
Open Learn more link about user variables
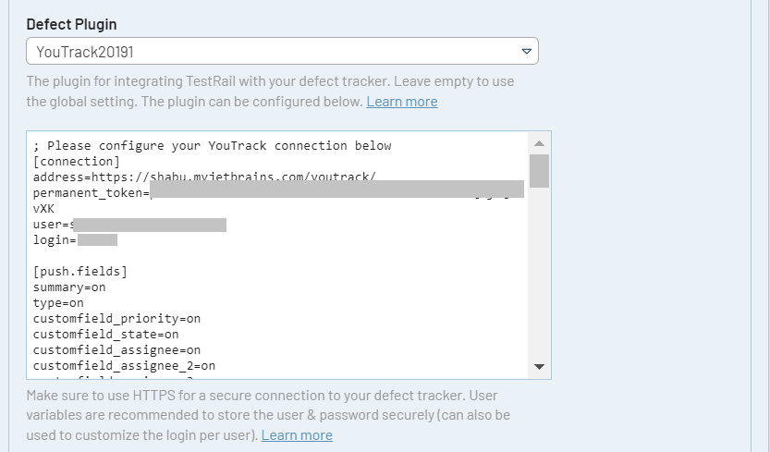click(x=297, y=435)
